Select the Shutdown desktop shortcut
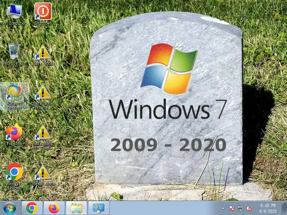The width and height of the screenshot is (287, 215). click(43, 14)
